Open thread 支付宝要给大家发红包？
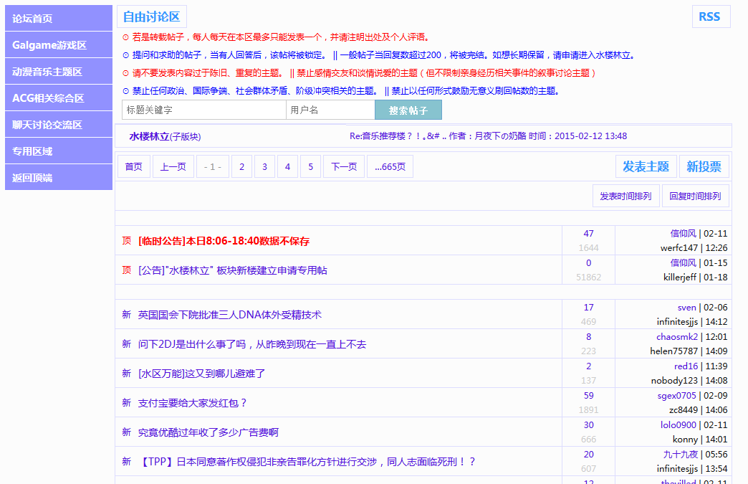 [x=193, y=403]
